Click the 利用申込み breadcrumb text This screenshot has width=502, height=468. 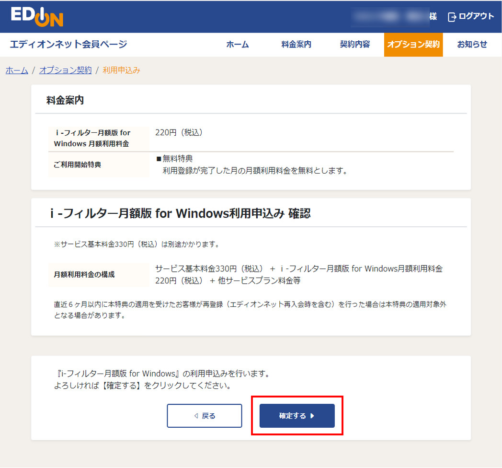[x=120, y=70]
